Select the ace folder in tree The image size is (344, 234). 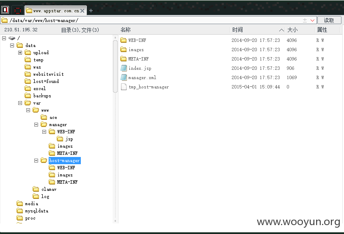pyautogui.click(x=53, y=117)
